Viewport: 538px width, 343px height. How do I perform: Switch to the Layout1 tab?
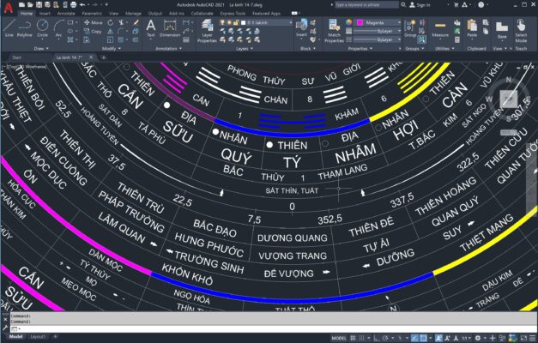[38, 338]
